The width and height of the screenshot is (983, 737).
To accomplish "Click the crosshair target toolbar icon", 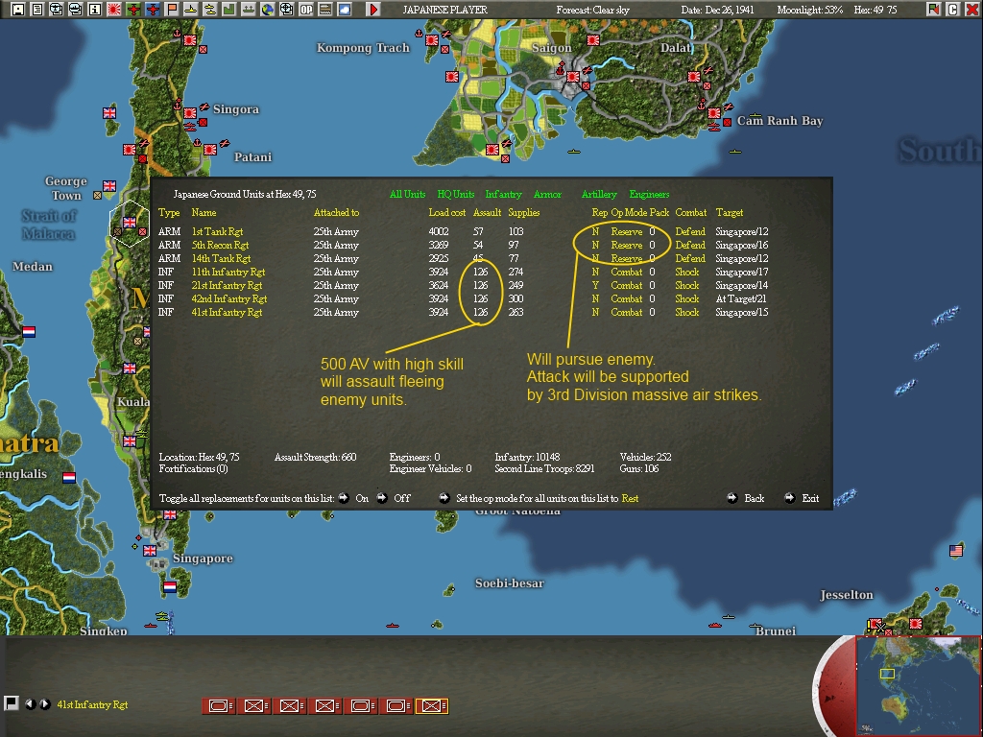I will (287, 10).
